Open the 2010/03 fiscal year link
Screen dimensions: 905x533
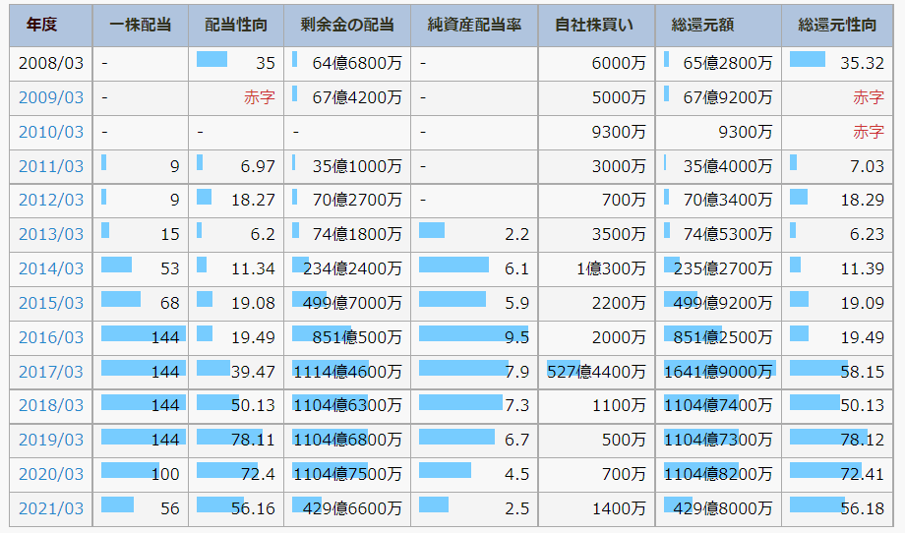pyautogui.click(x=51, y=132)
